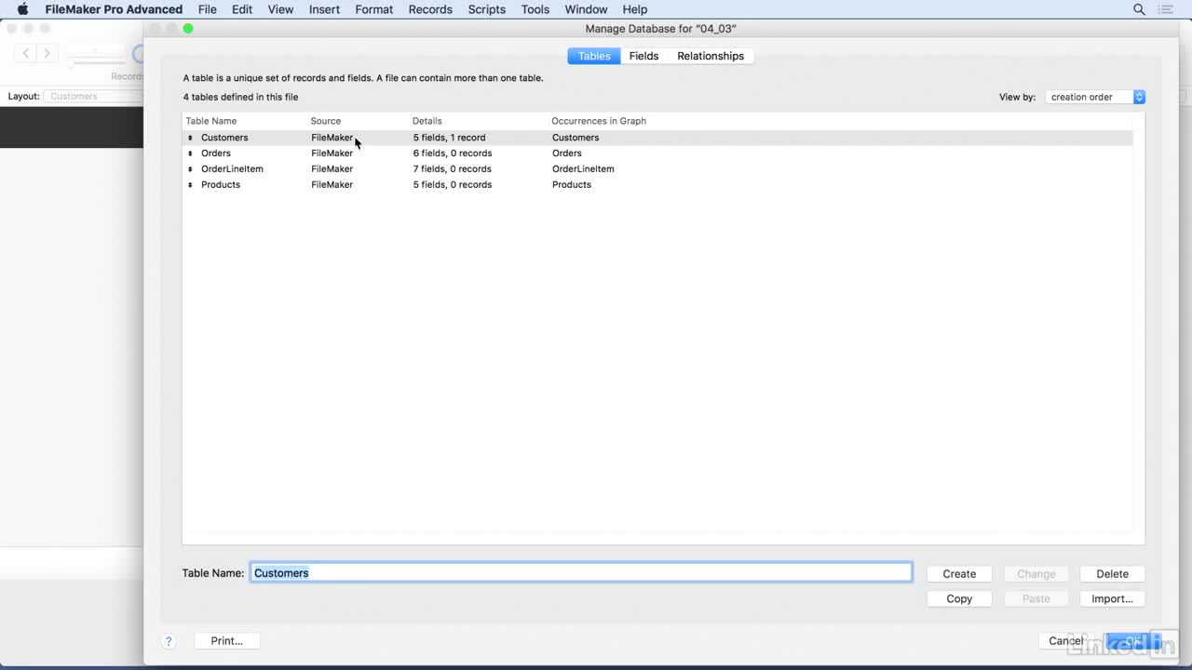Viewport: 1192px width, 670px height.
Task: Click the Print... button
Action: [227, 641]
